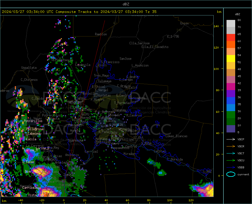
Task: Click the TUPUNGATO map label
Action: click(50, 160)
